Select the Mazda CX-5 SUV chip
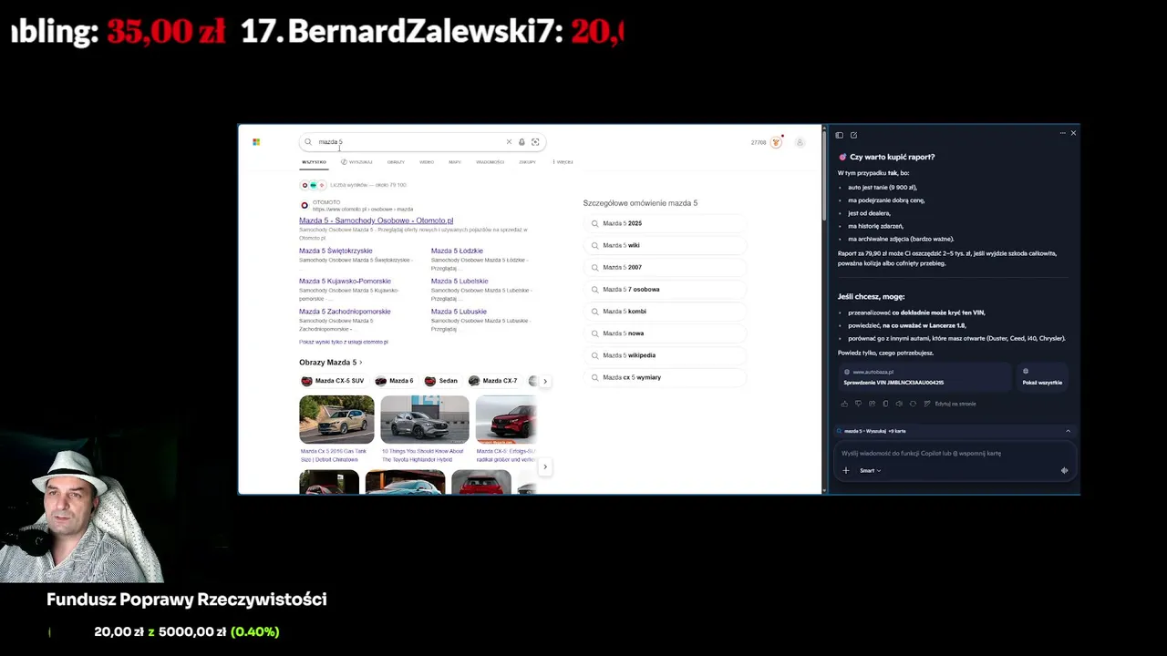This screenshot has height=656, width=1167. pyautogui.click(x=333, y=381)
